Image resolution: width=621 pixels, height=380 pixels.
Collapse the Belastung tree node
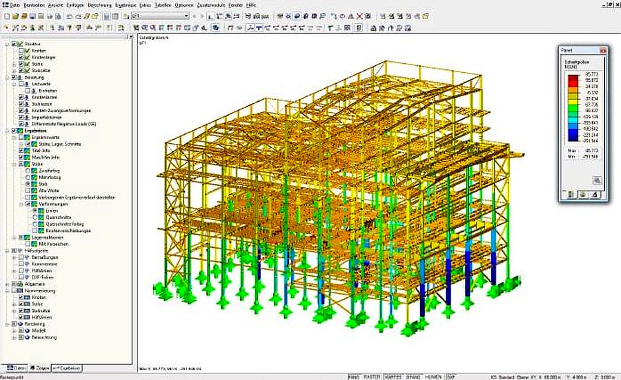(7, 77)
